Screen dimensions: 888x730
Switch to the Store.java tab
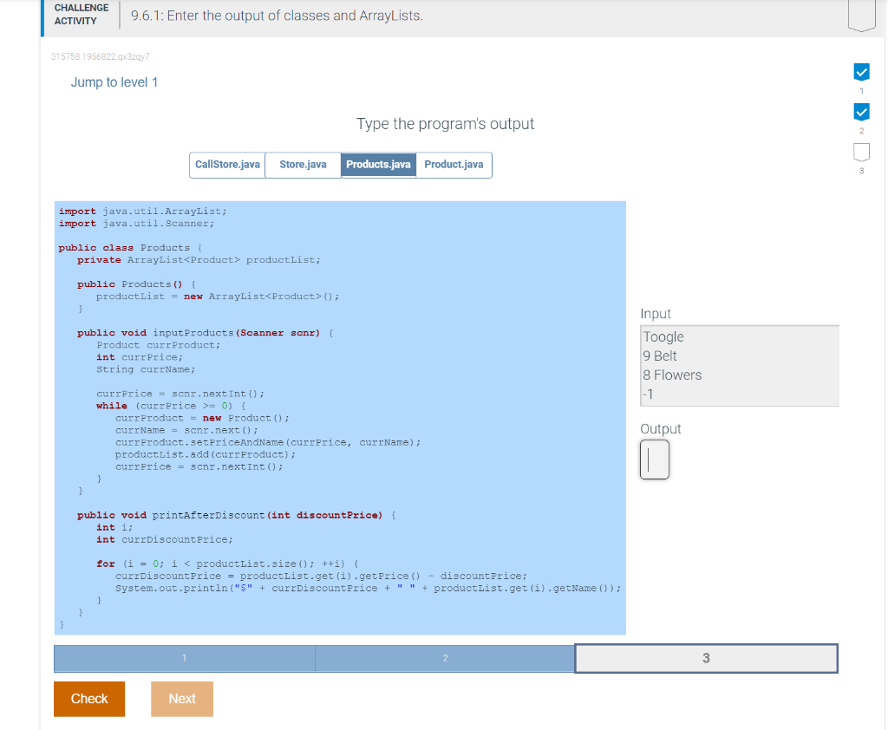pos(302,165)
